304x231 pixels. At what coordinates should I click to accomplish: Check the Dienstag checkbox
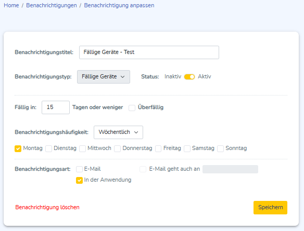pyautogui.click(x=48, y=148)
